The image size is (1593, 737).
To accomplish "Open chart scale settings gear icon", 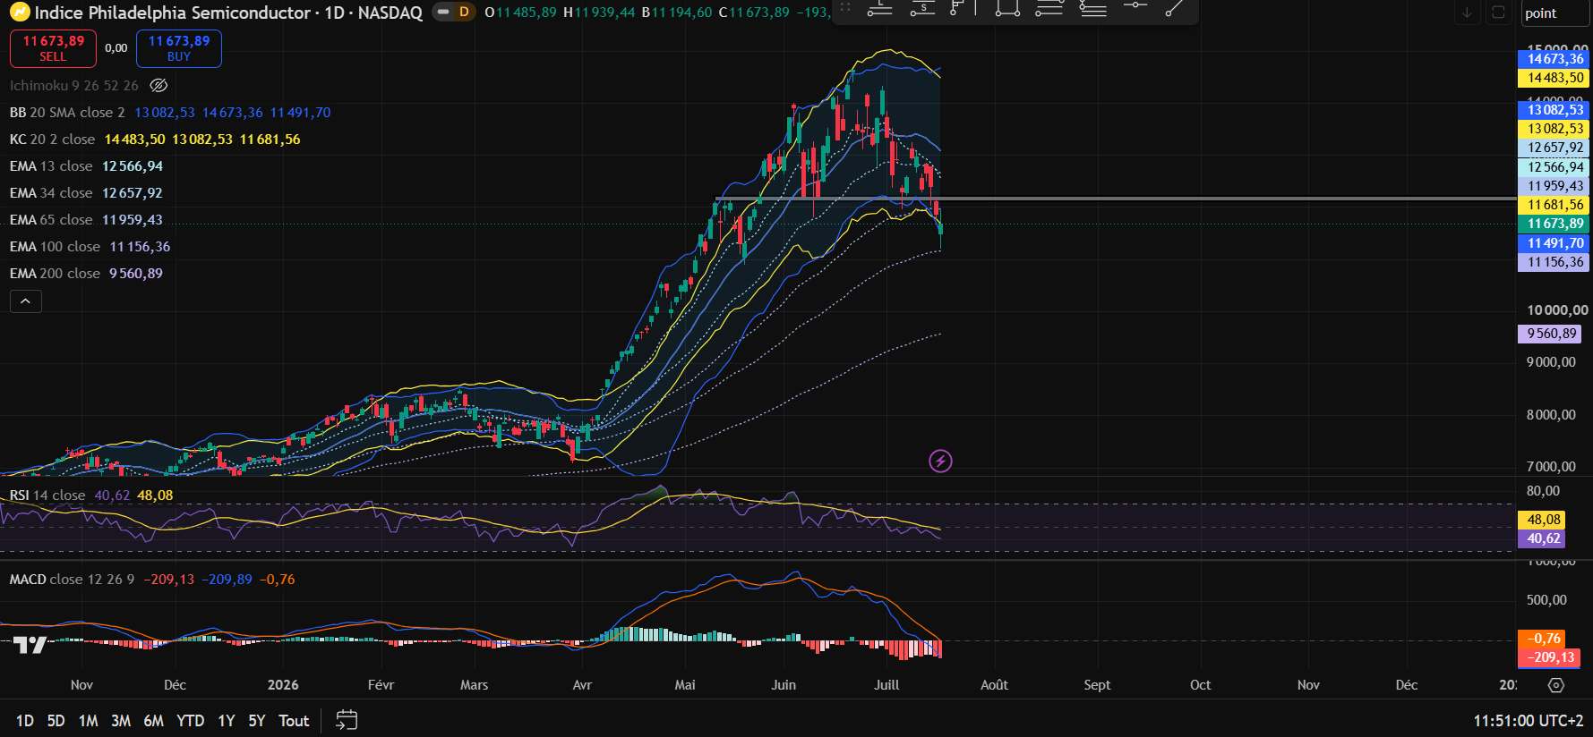I will click(x=1556, y=685).
